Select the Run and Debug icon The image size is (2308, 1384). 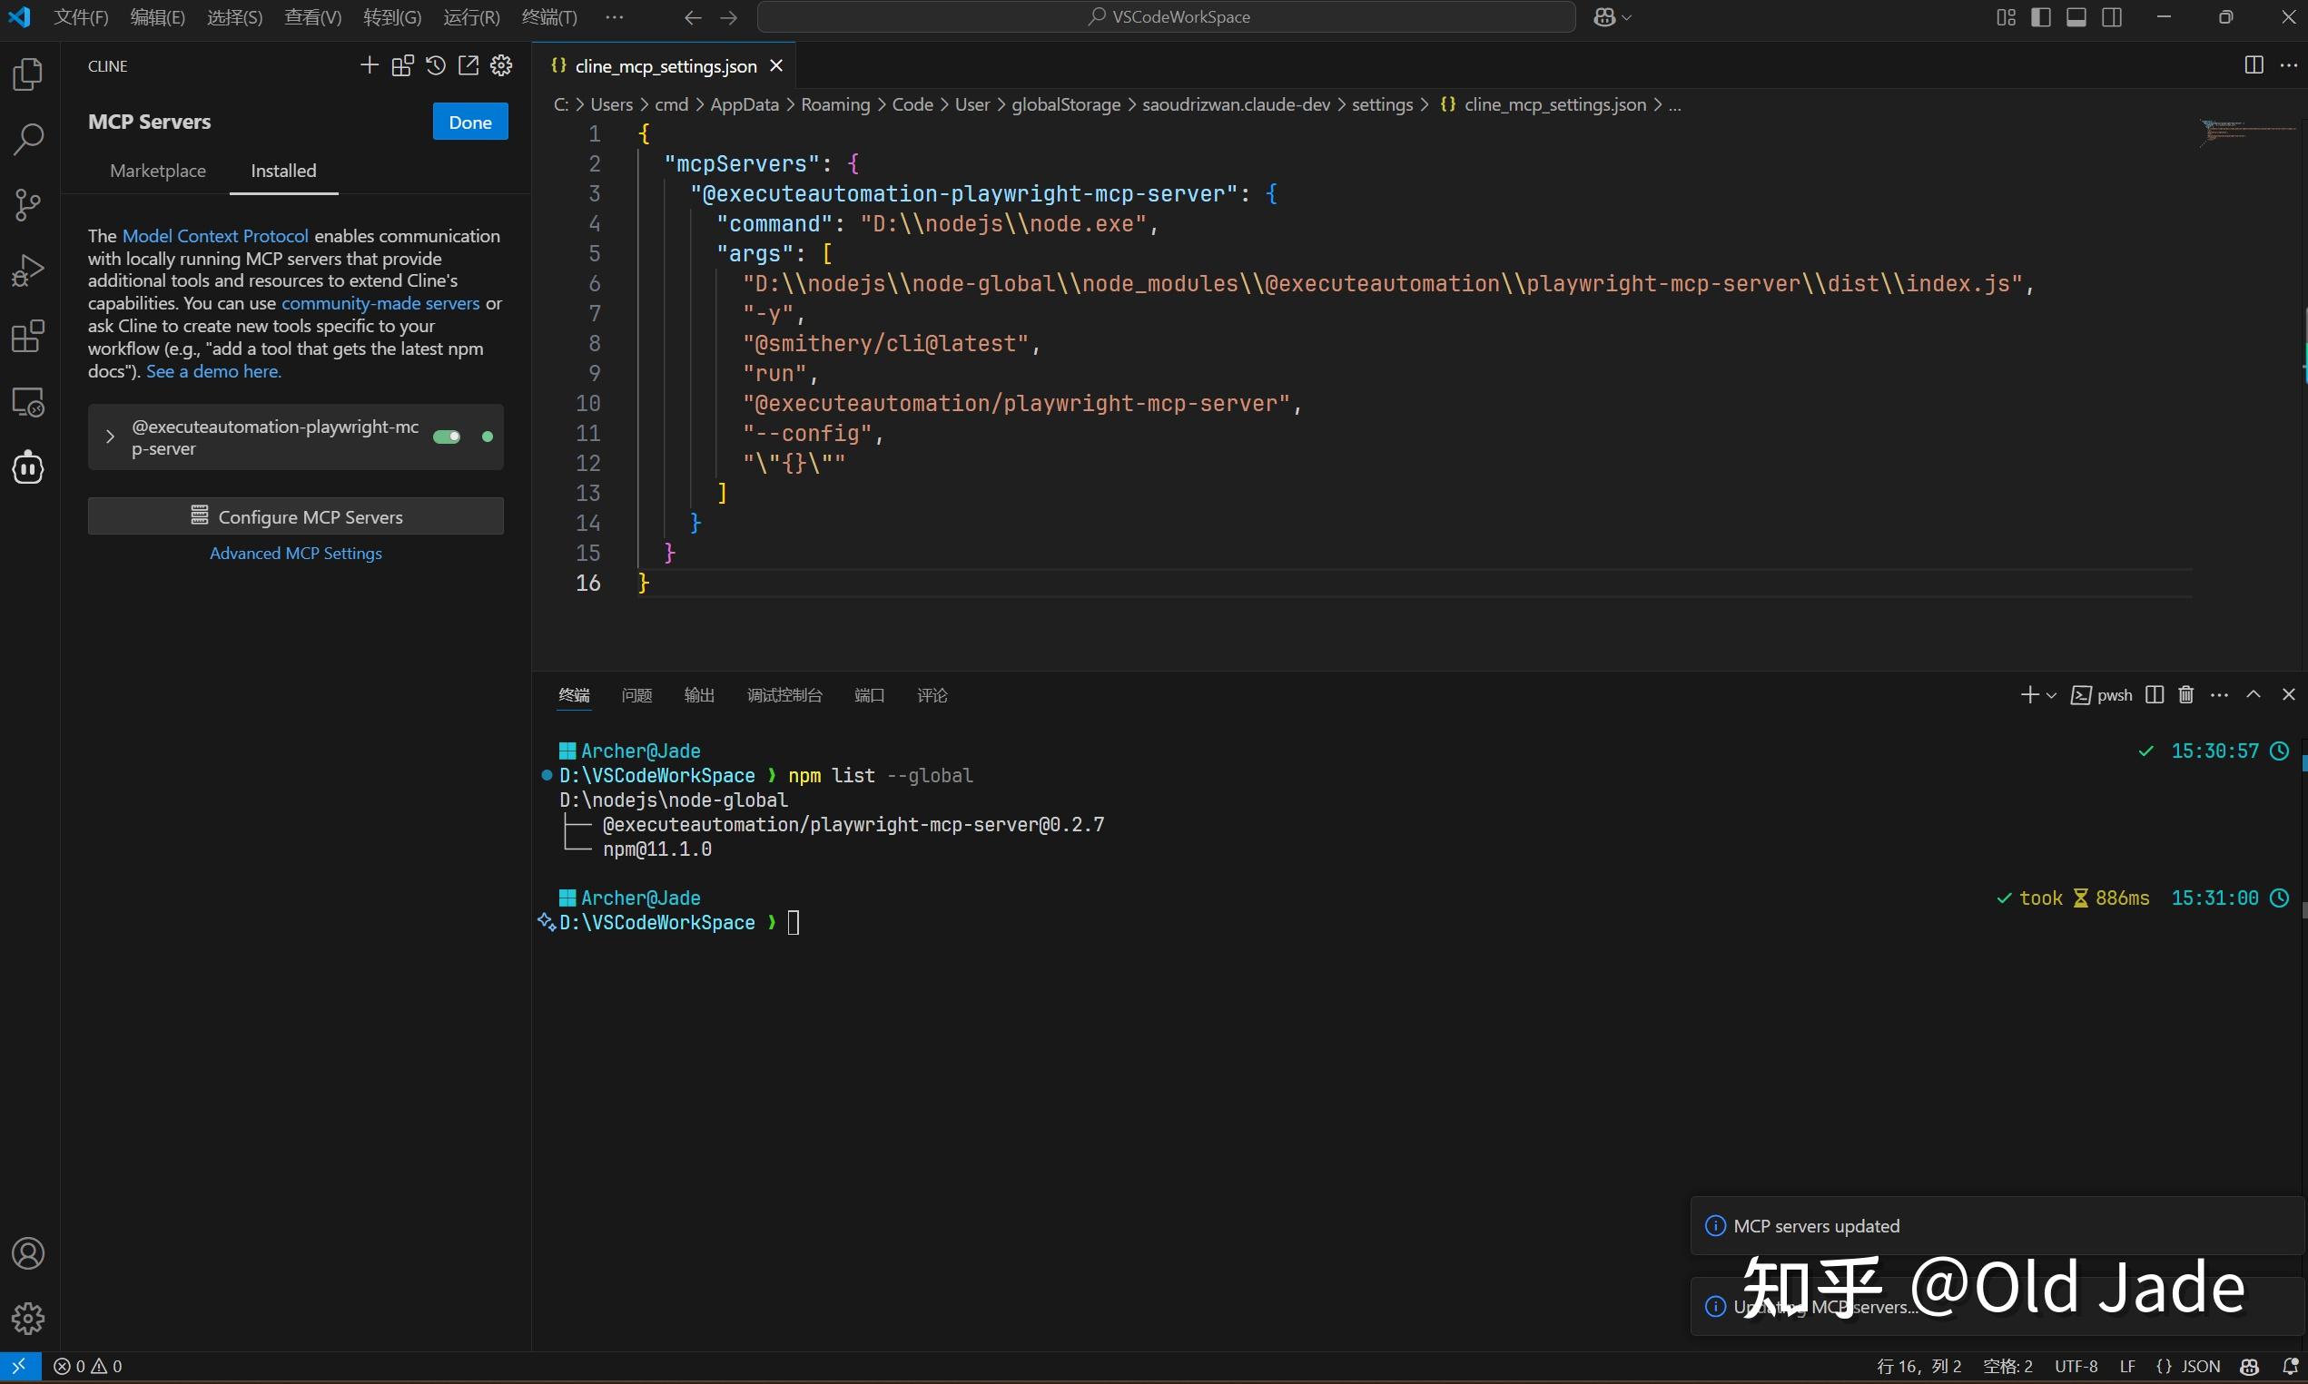click(x=28, y=269)
